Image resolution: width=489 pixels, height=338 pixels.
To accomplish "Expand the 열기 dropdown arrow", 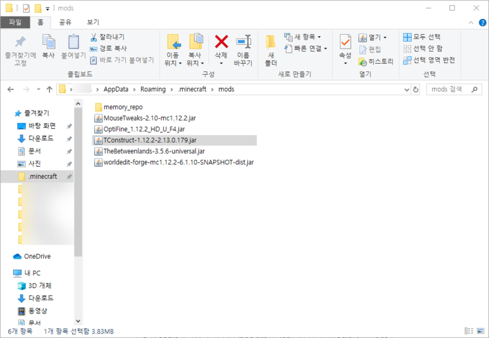I will [x=385, y=38].
